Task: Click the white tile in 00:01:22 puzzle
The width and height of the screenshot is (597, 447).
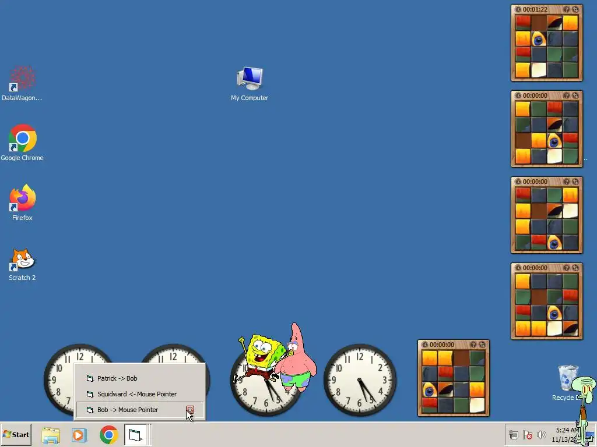Action: (539, 70)
